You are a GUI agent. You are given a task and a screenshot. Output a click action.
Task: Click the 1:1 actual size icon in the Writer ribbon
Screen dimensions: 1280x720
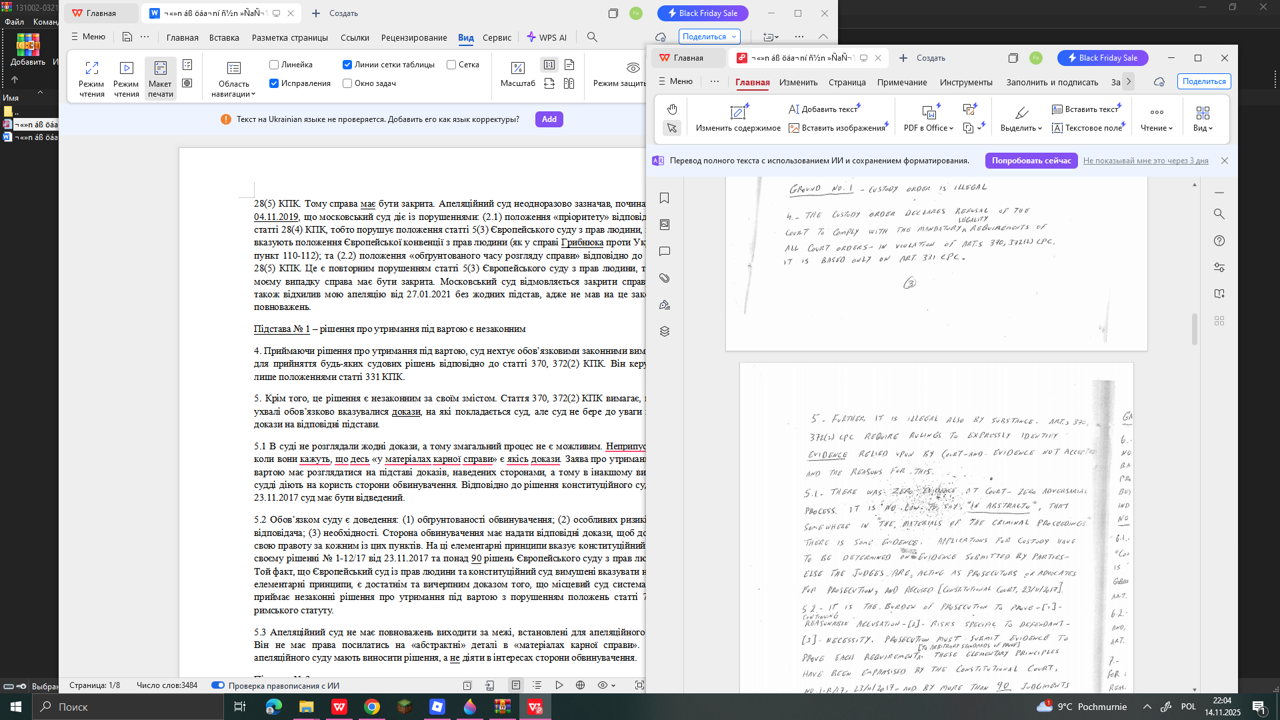pos(549,65)
